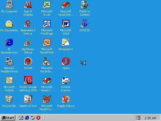Open the Start menu

tap(8, 118)
